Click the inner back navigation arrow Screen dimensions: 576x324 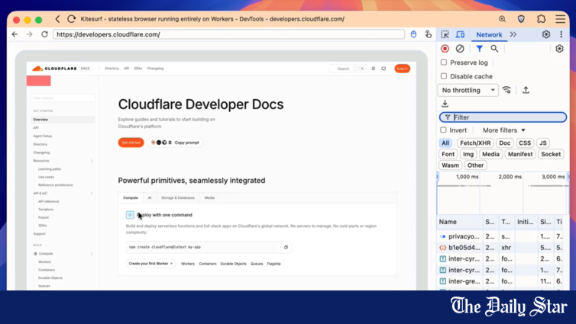point(15,34)
